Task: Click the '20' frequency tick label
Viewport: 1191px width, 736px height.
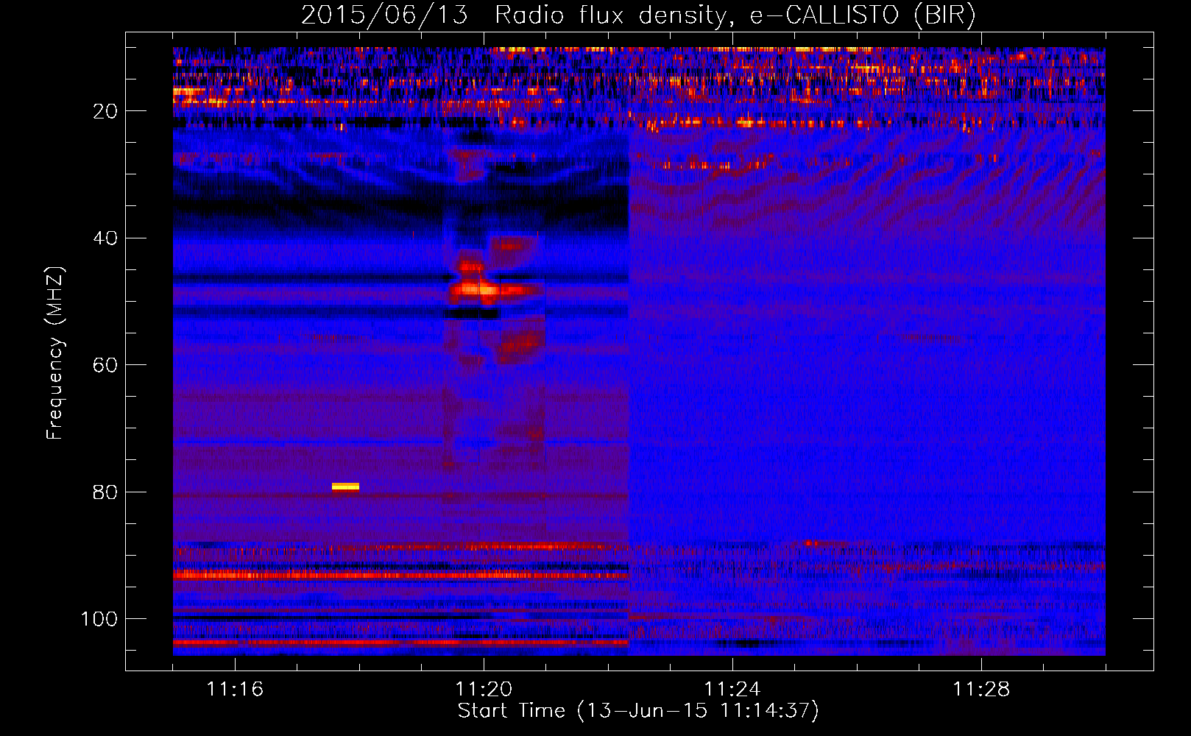Action: [105, 111]
